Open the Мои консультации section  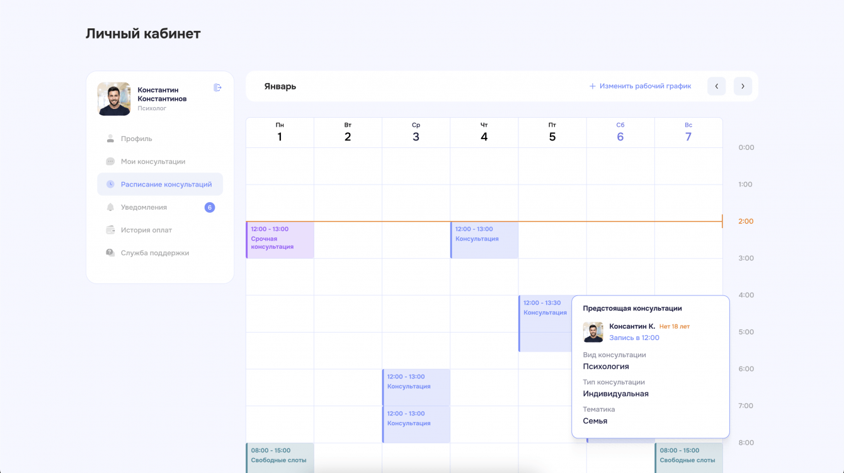pyautogui.click(x=160, y=161)
